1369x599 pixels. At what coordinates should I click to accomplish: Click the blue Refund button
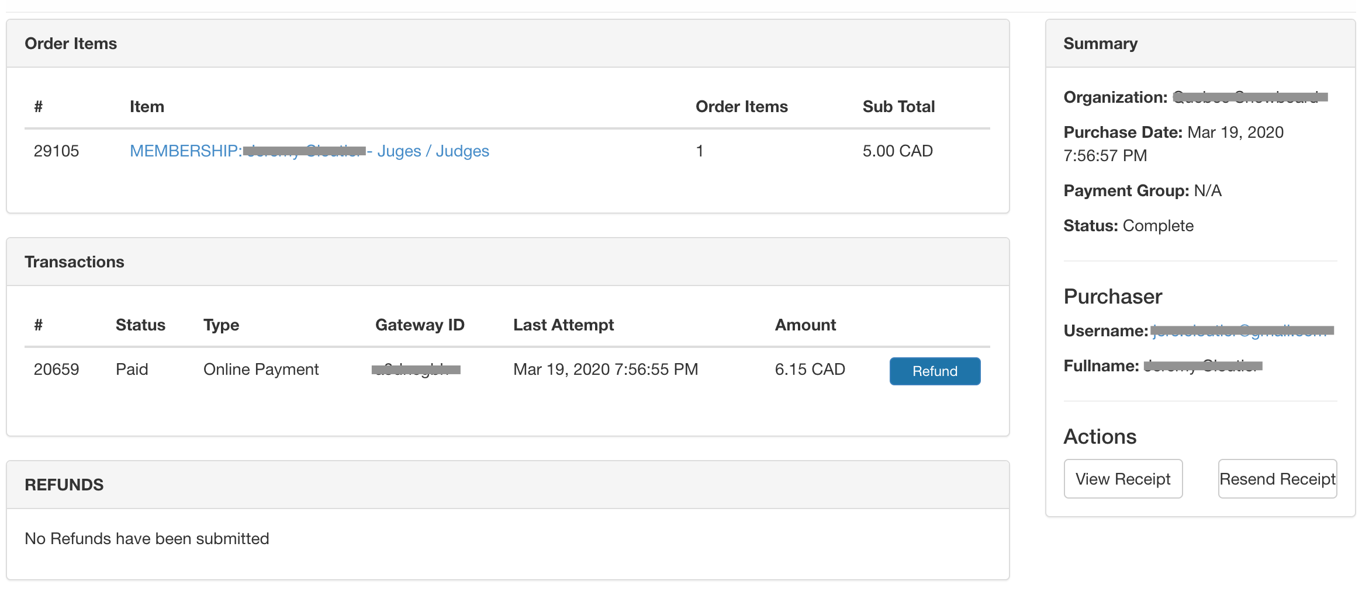click(x=934, y=371)
